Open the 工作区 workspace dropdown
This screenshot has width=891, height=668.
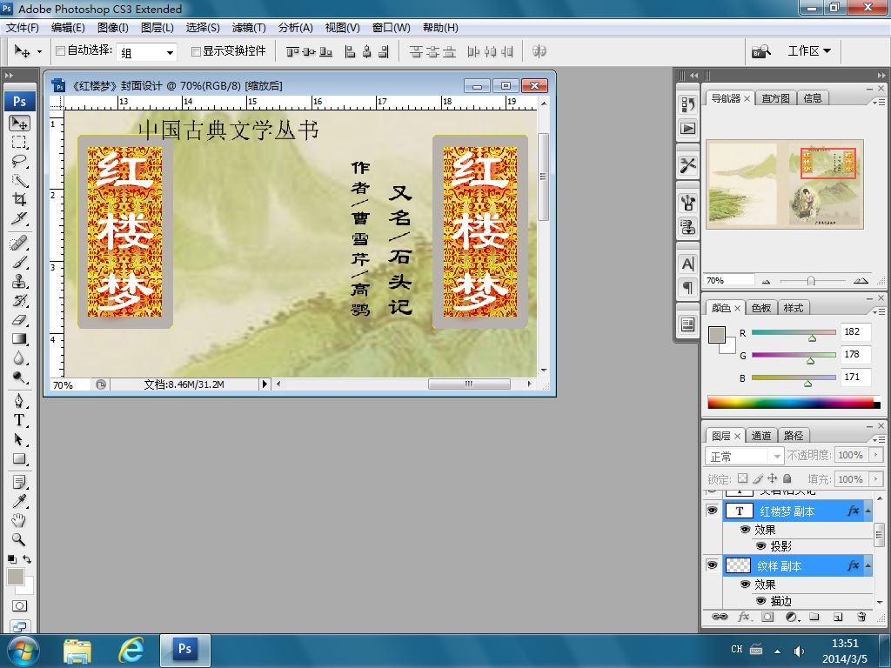click(809, 51)
